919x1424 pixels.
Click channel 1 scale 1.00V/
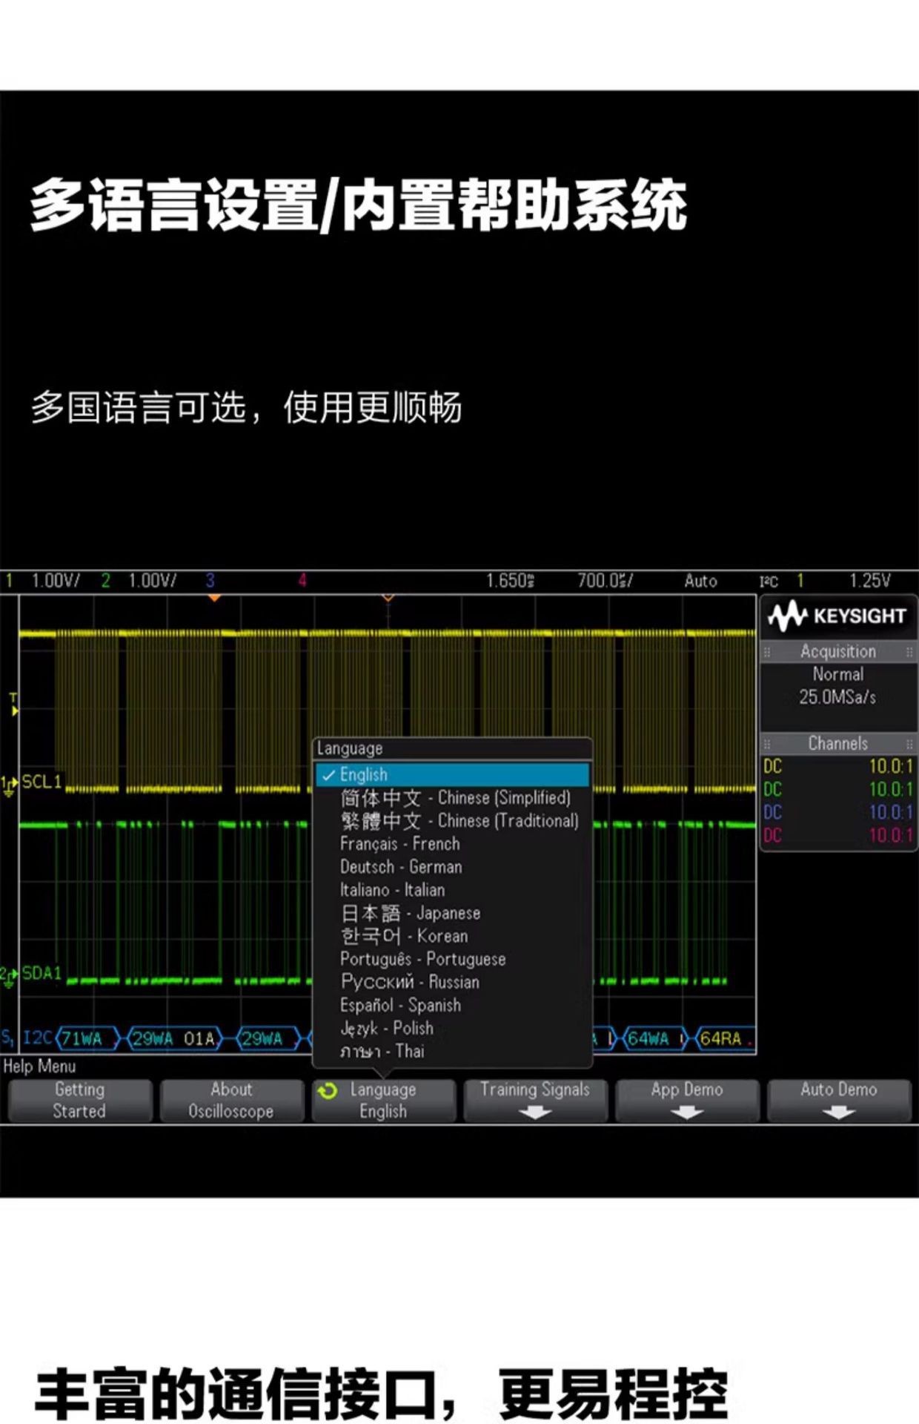56,581
